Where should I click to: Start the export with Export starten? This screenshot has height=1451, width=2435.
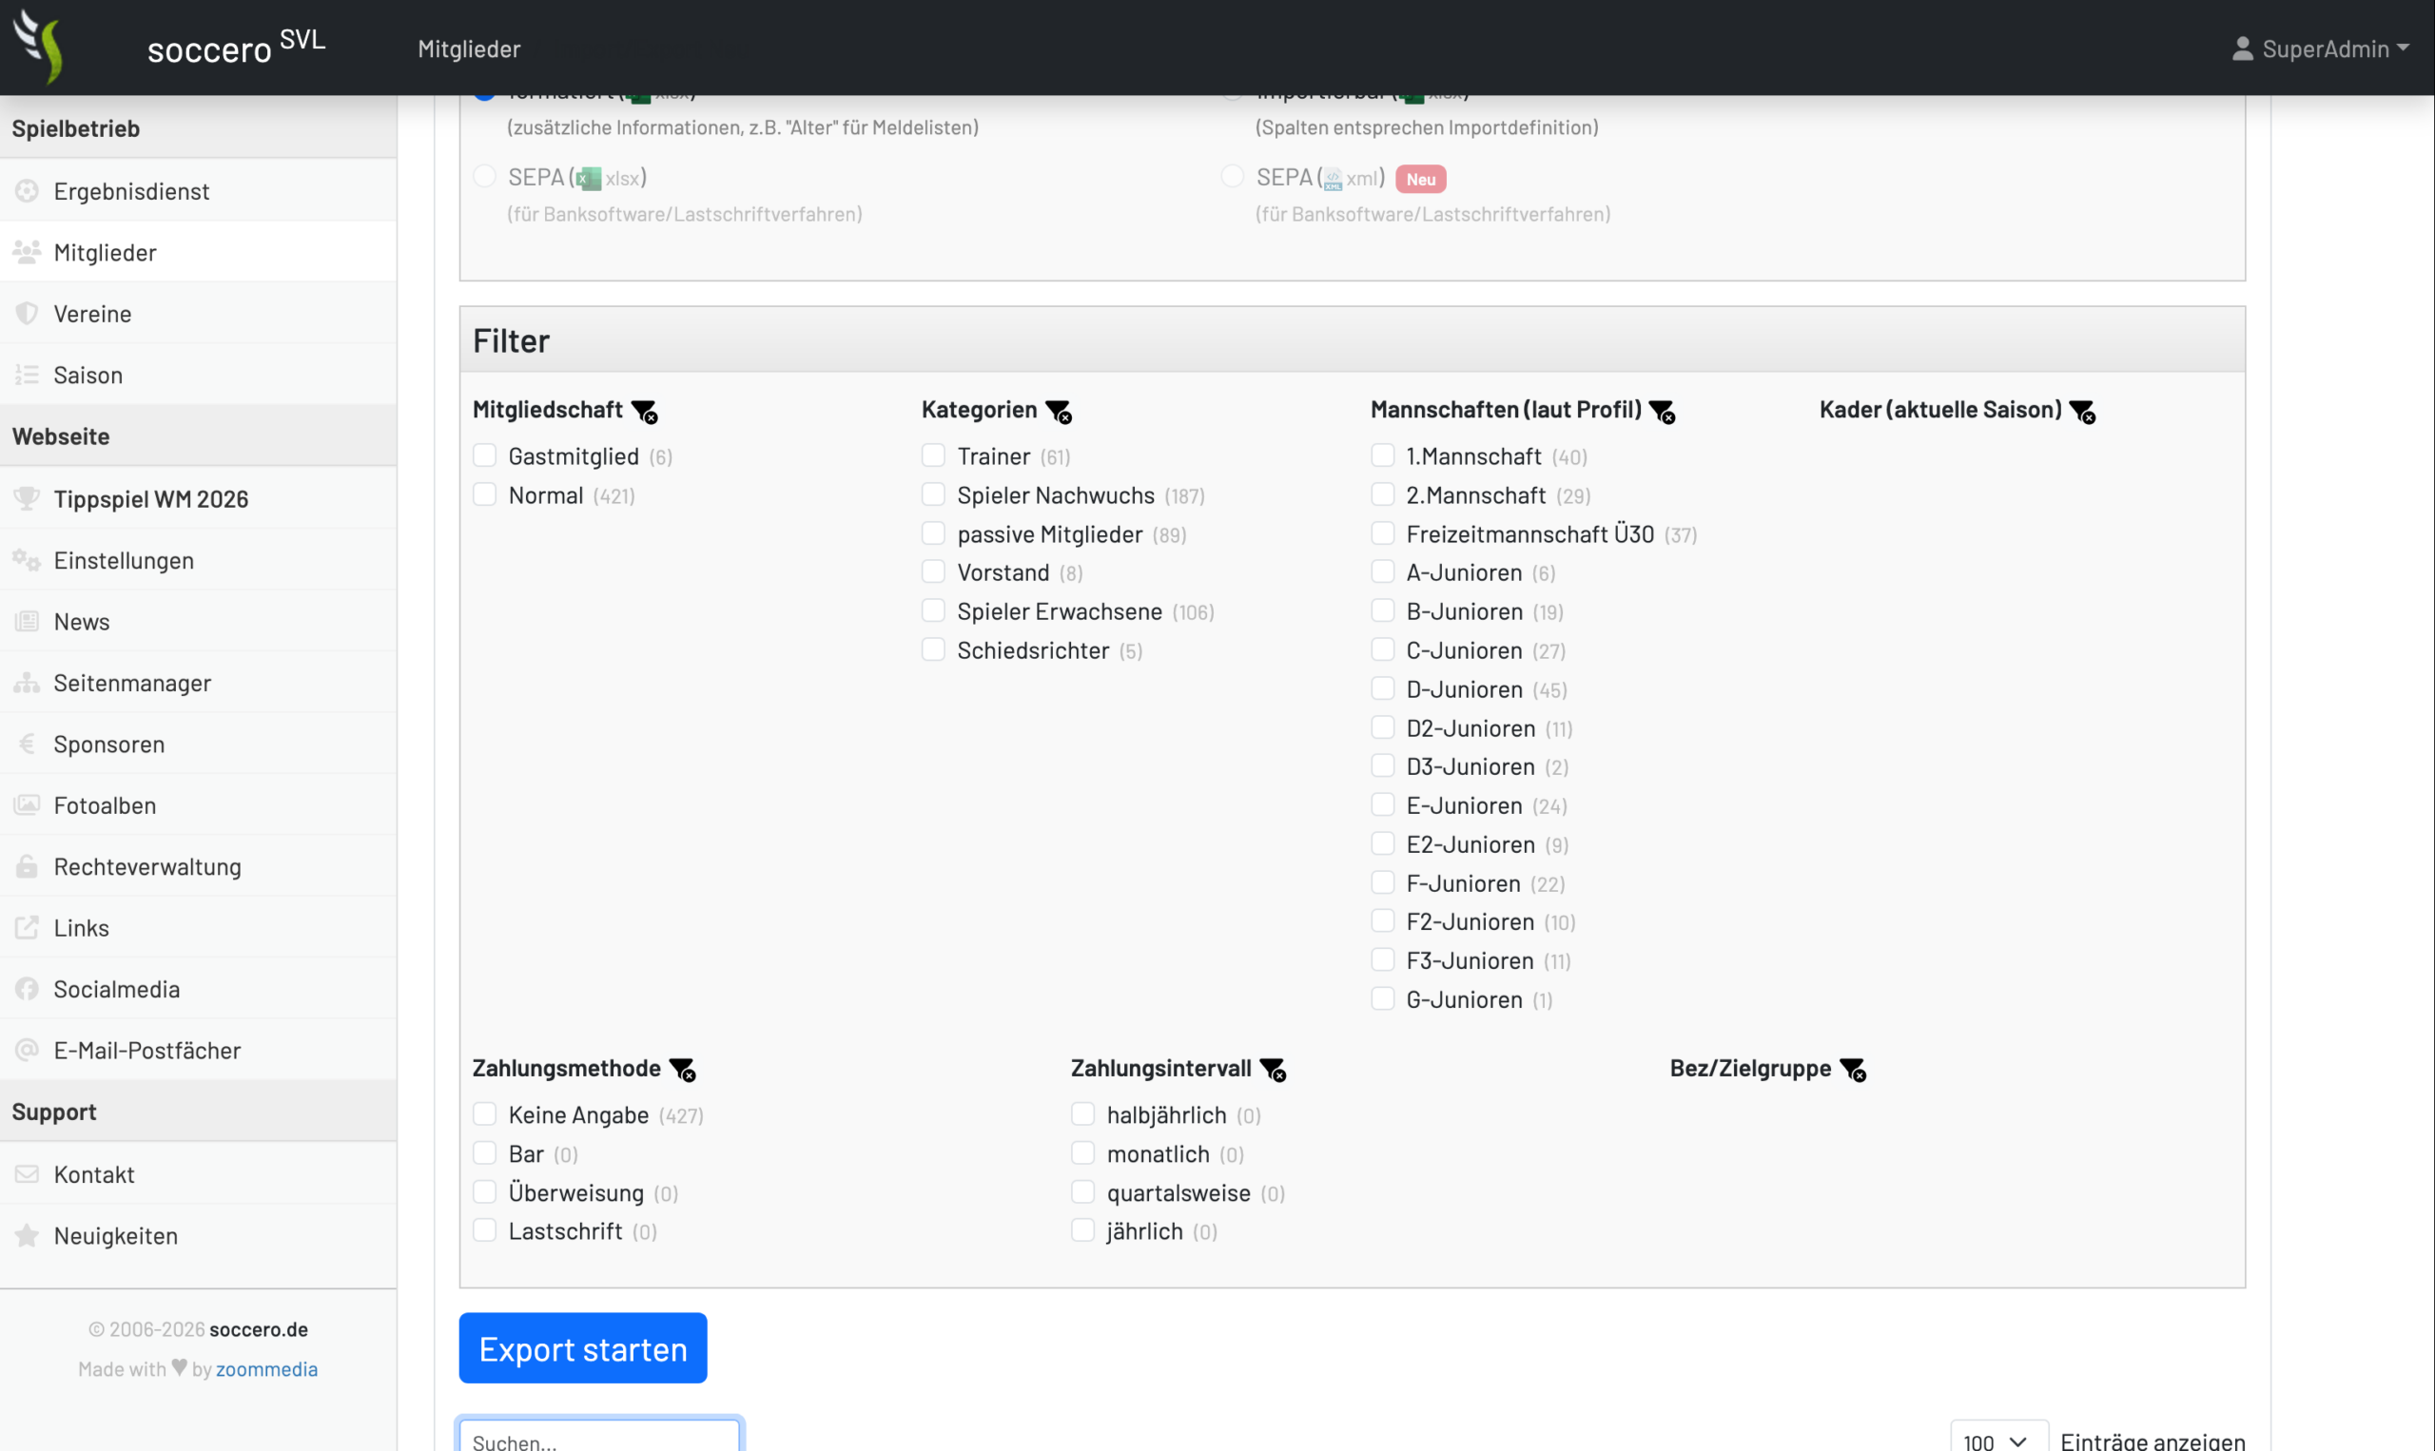coord(583,1348)
